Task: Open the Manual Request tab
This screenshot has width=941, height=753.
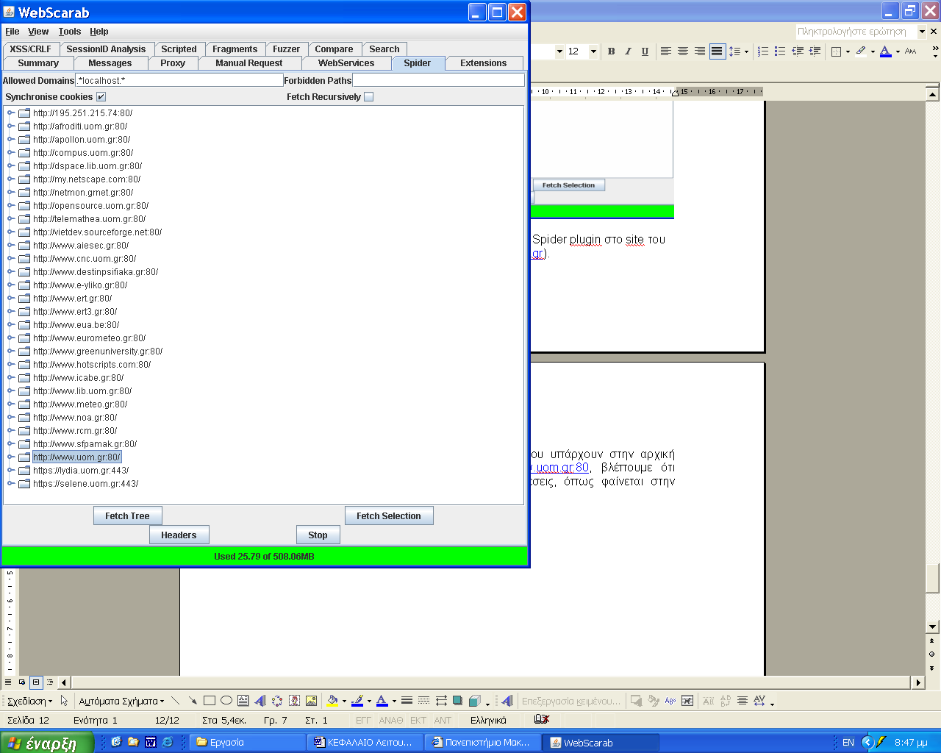Action: click(x=248, y=63)
